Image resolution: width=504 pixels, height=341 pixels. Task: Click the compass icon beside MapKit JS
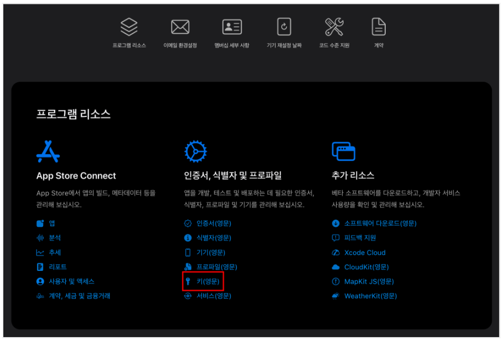coord(335,281)
